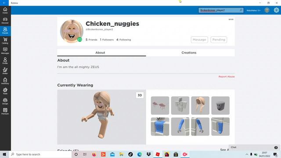The height and width of the screenshot is (158, 281).
Task: Click the Message button
Action: (x=199, y=39)
